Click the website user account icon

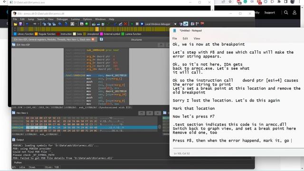point(294,13)
